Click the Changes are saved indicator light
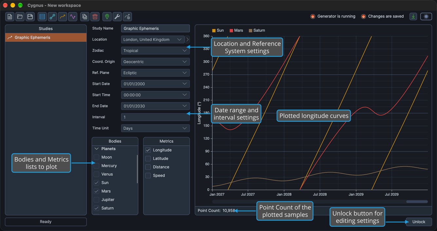Screen dimensions: 437x231 click(x=363, y=16)
